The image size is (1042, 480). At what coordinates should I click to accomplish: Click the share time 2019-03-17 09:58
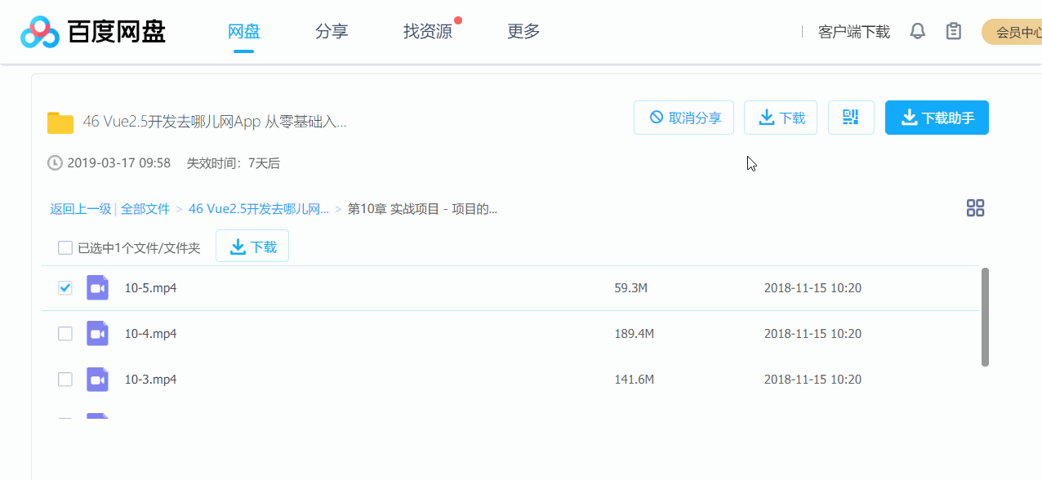(x=119, y=163)
